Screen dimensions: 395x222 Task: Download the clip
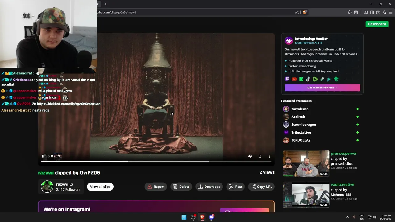pyautogui.click(x=209, y=187)
